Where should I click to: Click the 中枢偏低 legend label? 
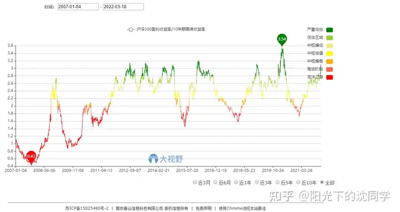(x=315, y=46)
